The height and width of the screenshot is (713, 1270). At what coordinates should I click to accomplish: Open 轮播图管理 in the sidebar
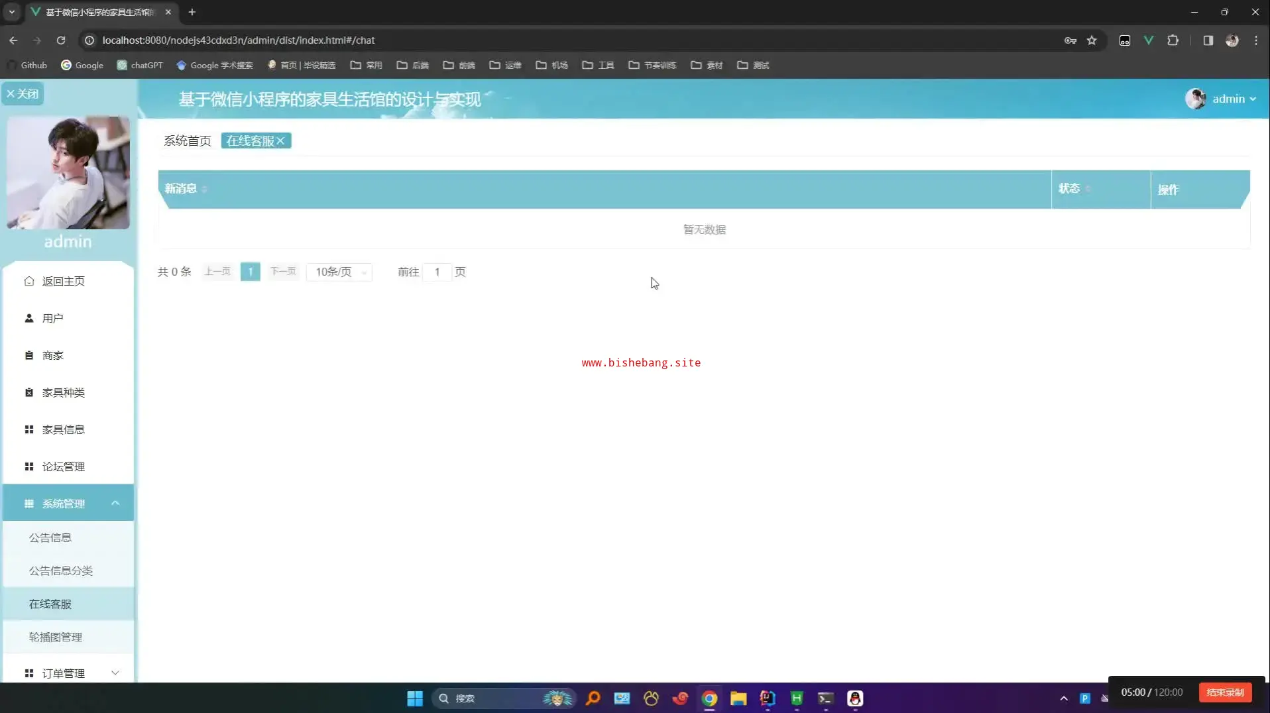[x=56, y=637]
